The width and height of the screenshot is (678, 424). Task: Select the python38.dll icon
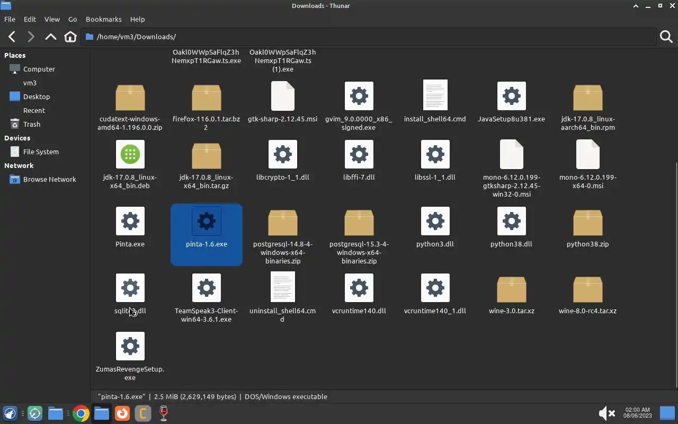512,221
